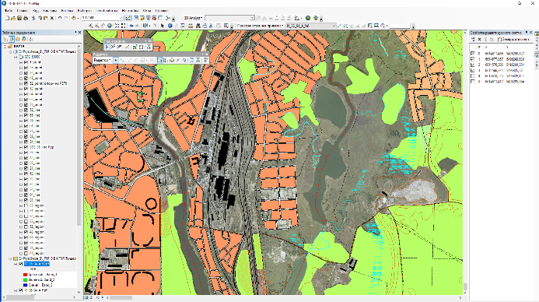This screenshot has width=539, height=302.
Task: Collapse the top map root node
Action: pyautogui.click(x=5, y=46)
